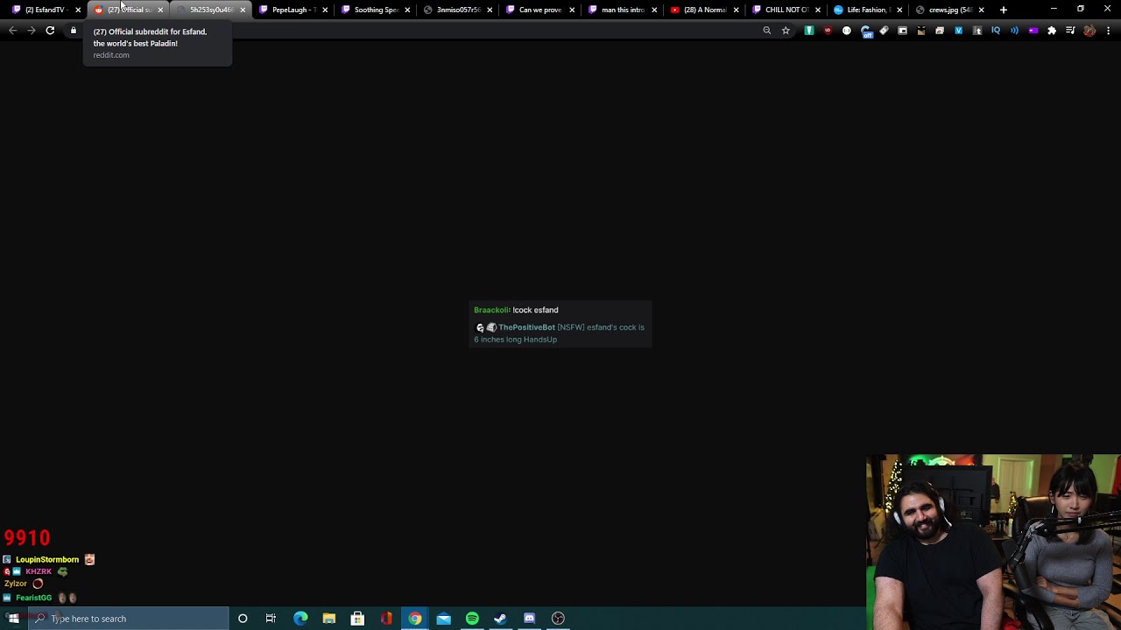Open Discord from taskbar
This screenshot has width=1121, height=630.
click(x=529, y=619)
